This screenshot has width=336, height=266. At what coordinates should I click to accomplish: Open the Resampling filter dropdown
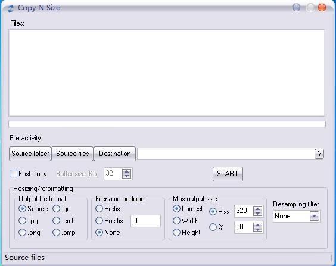point(315,216)
